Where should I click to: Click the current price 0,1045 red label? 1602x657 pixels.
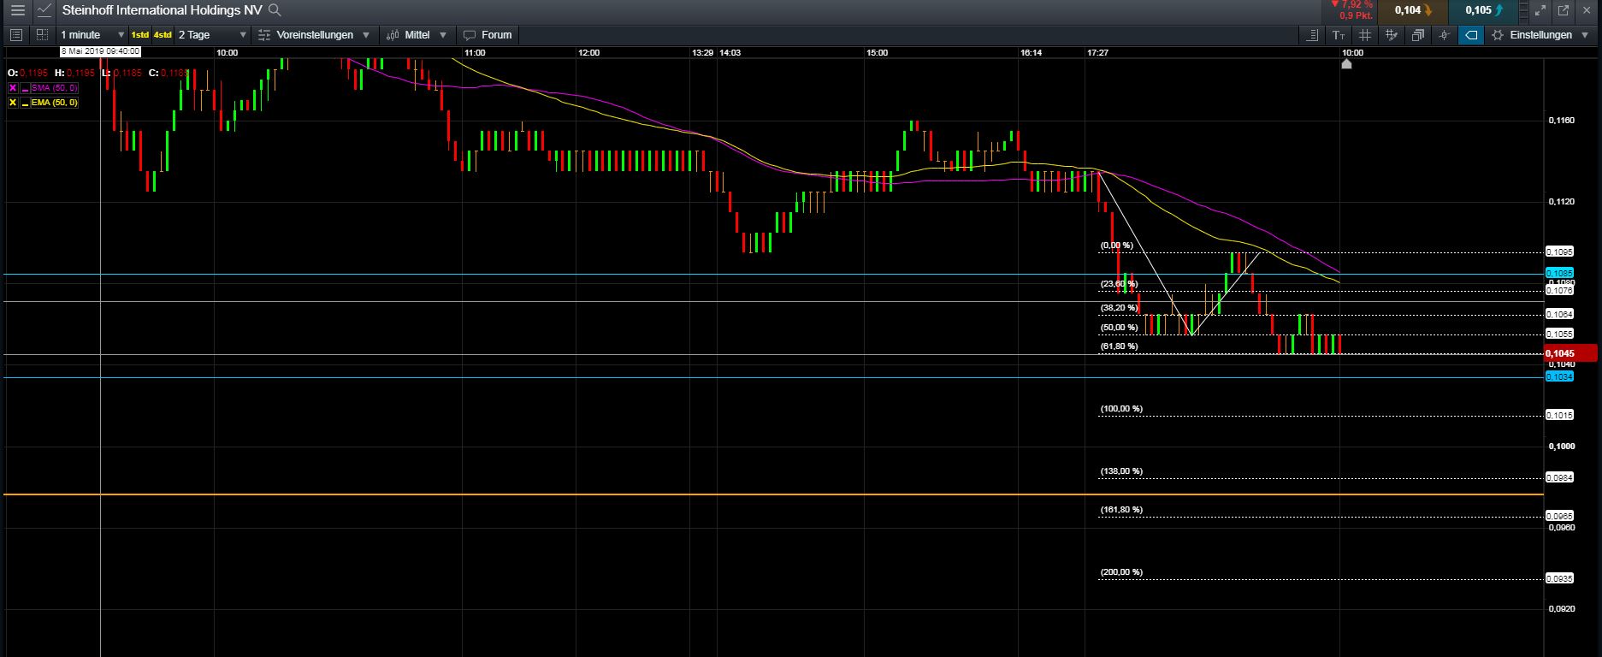point(1571,353)
